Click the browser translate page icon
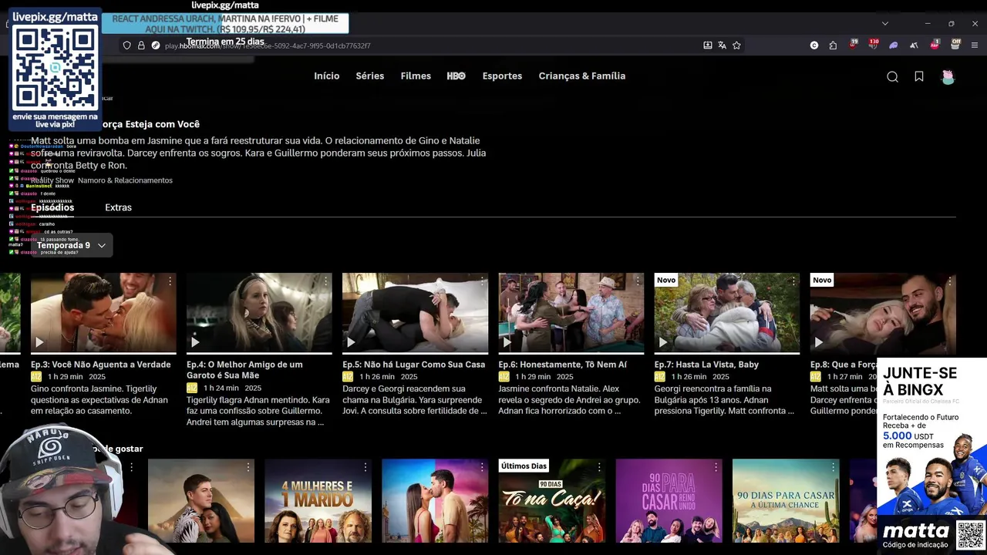Image resolution: width=987 pixels, height=555 pixels. 722,45
